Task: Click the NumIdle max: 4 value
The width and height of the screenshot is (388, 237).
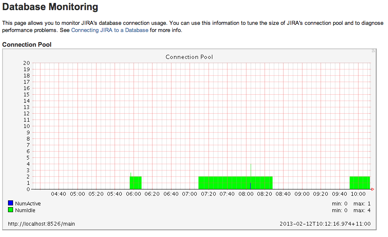Action: pyautogui.click(x=362, y=210)
